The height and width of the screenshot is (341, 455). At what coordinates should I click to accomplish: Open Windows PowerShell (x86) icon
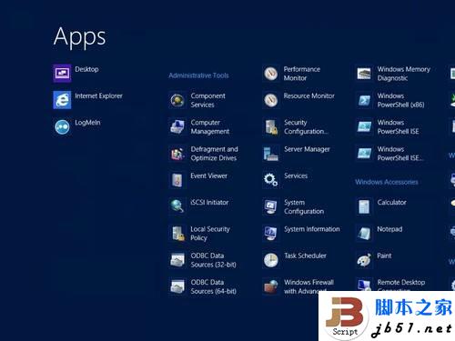pyautogui.click(x=364, y=100)
